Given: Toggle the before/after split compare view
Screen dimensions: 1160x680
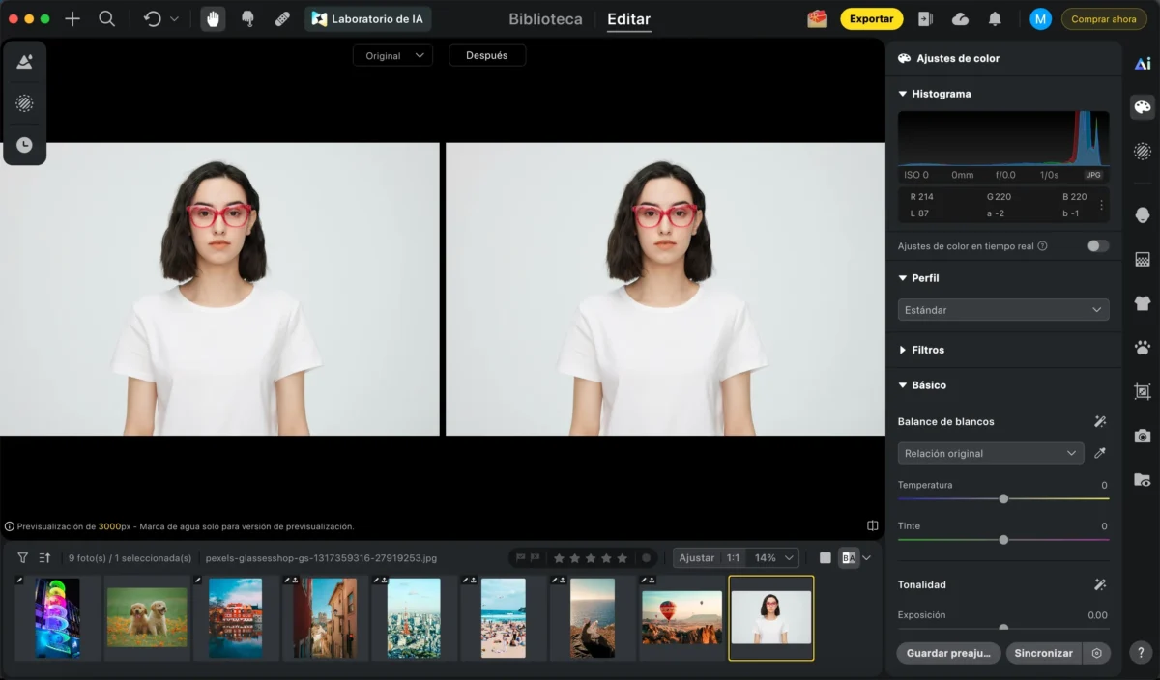Looking at the screenshot, I should pyautogui.click(x=849, y=558).
